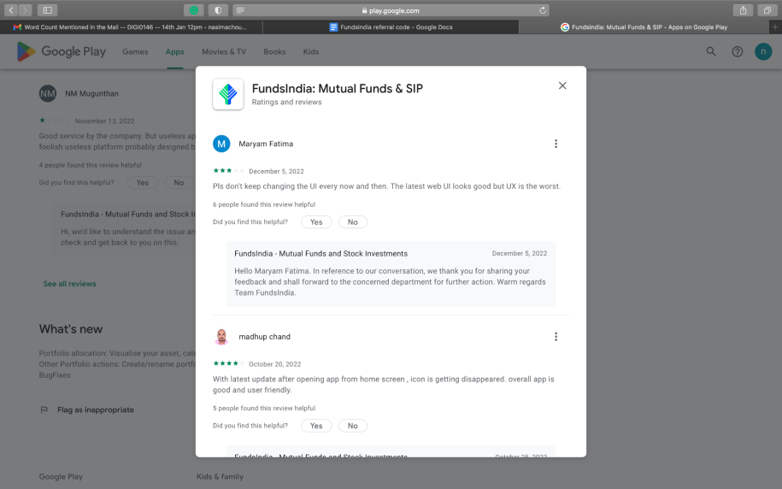Open the Google Play logo home link
Viewport: 782px width, 489px height.
tap(61, 51)
